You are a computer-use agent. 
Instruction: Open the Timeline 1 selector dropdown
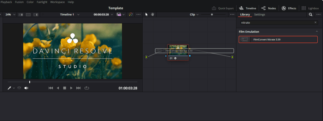[x=70, y=14]
